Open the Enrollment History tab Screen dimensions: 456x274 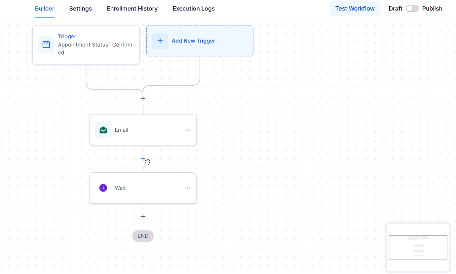[132, 9]
